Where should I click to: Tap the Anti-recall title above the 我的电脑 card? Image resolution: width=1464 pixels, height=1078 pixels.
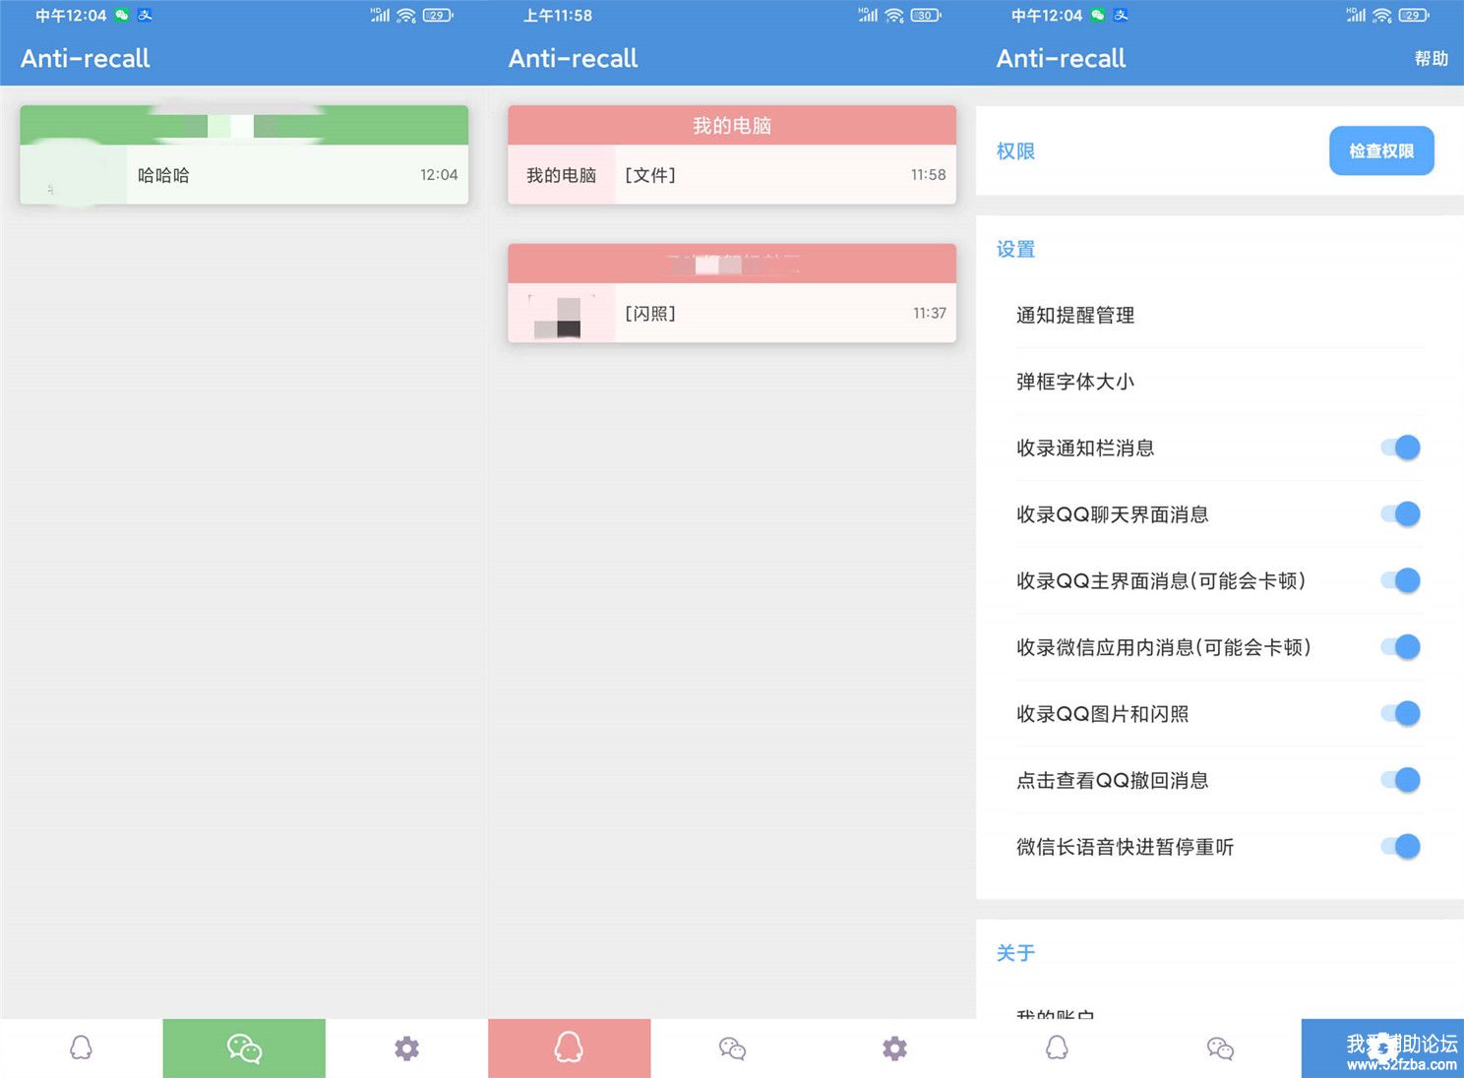pos(573,59)
